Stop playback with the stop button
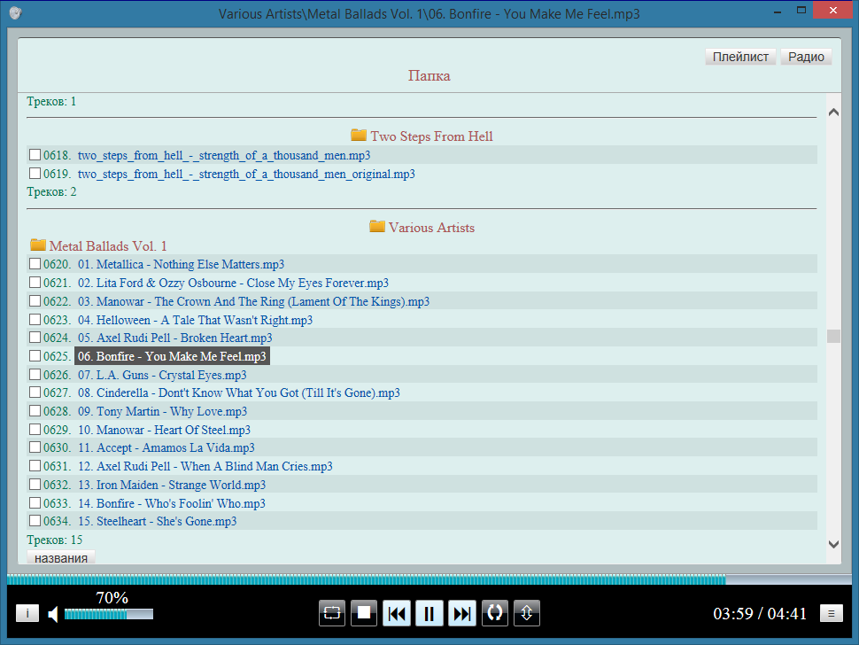The image size is (859, 645). [364, 613]
